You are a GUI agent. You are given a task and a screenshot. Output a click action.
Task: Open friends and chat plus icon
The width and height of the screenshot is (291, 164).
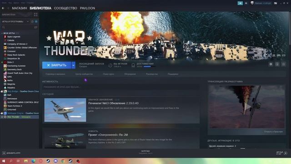click(286, 153)
